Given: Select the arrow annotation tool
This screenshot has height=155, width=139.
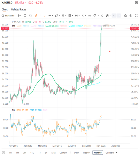Looking at the screenshot, I should coord(83,16).
